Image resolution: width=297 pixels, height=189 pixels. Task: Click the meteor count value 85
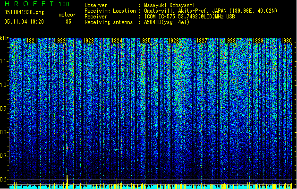[x=68, y=22]
